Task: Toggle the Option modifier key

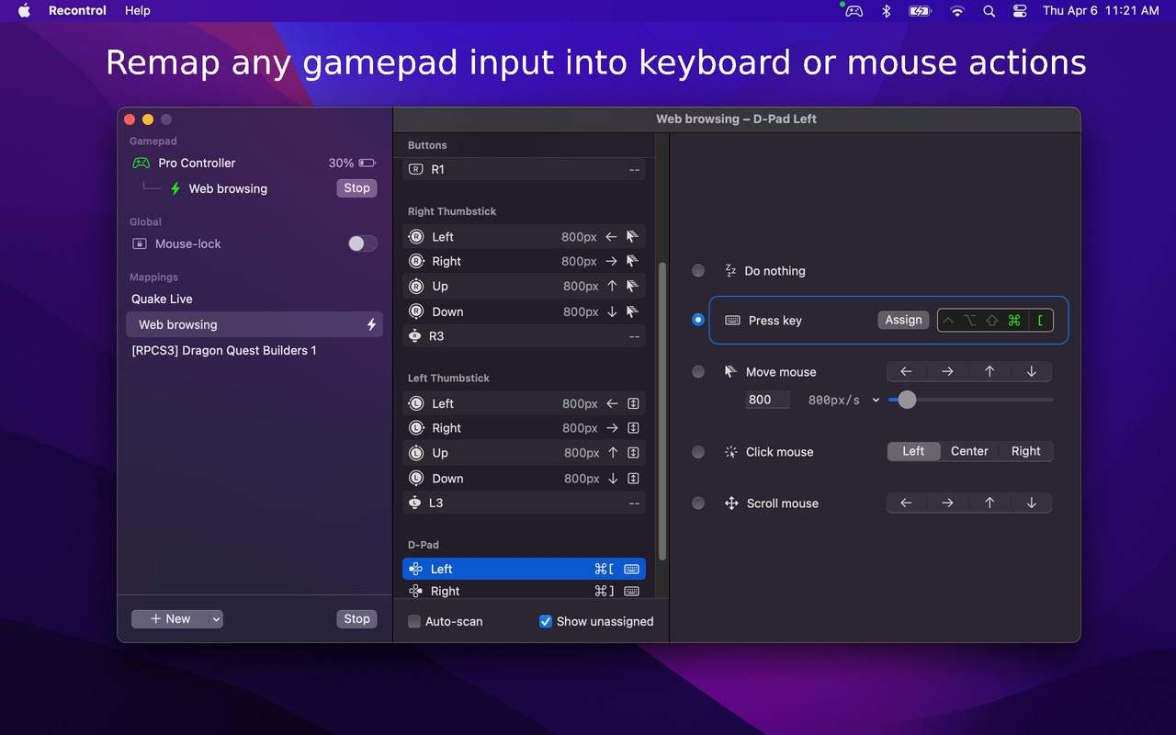Action: (970, 321)
